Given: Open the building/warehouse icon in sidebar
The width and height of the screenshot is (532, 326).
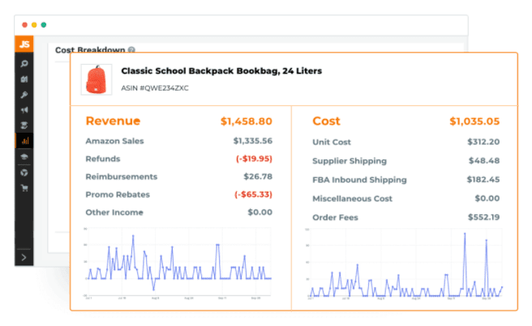Looking at the screenshot, I should point(24,79).
